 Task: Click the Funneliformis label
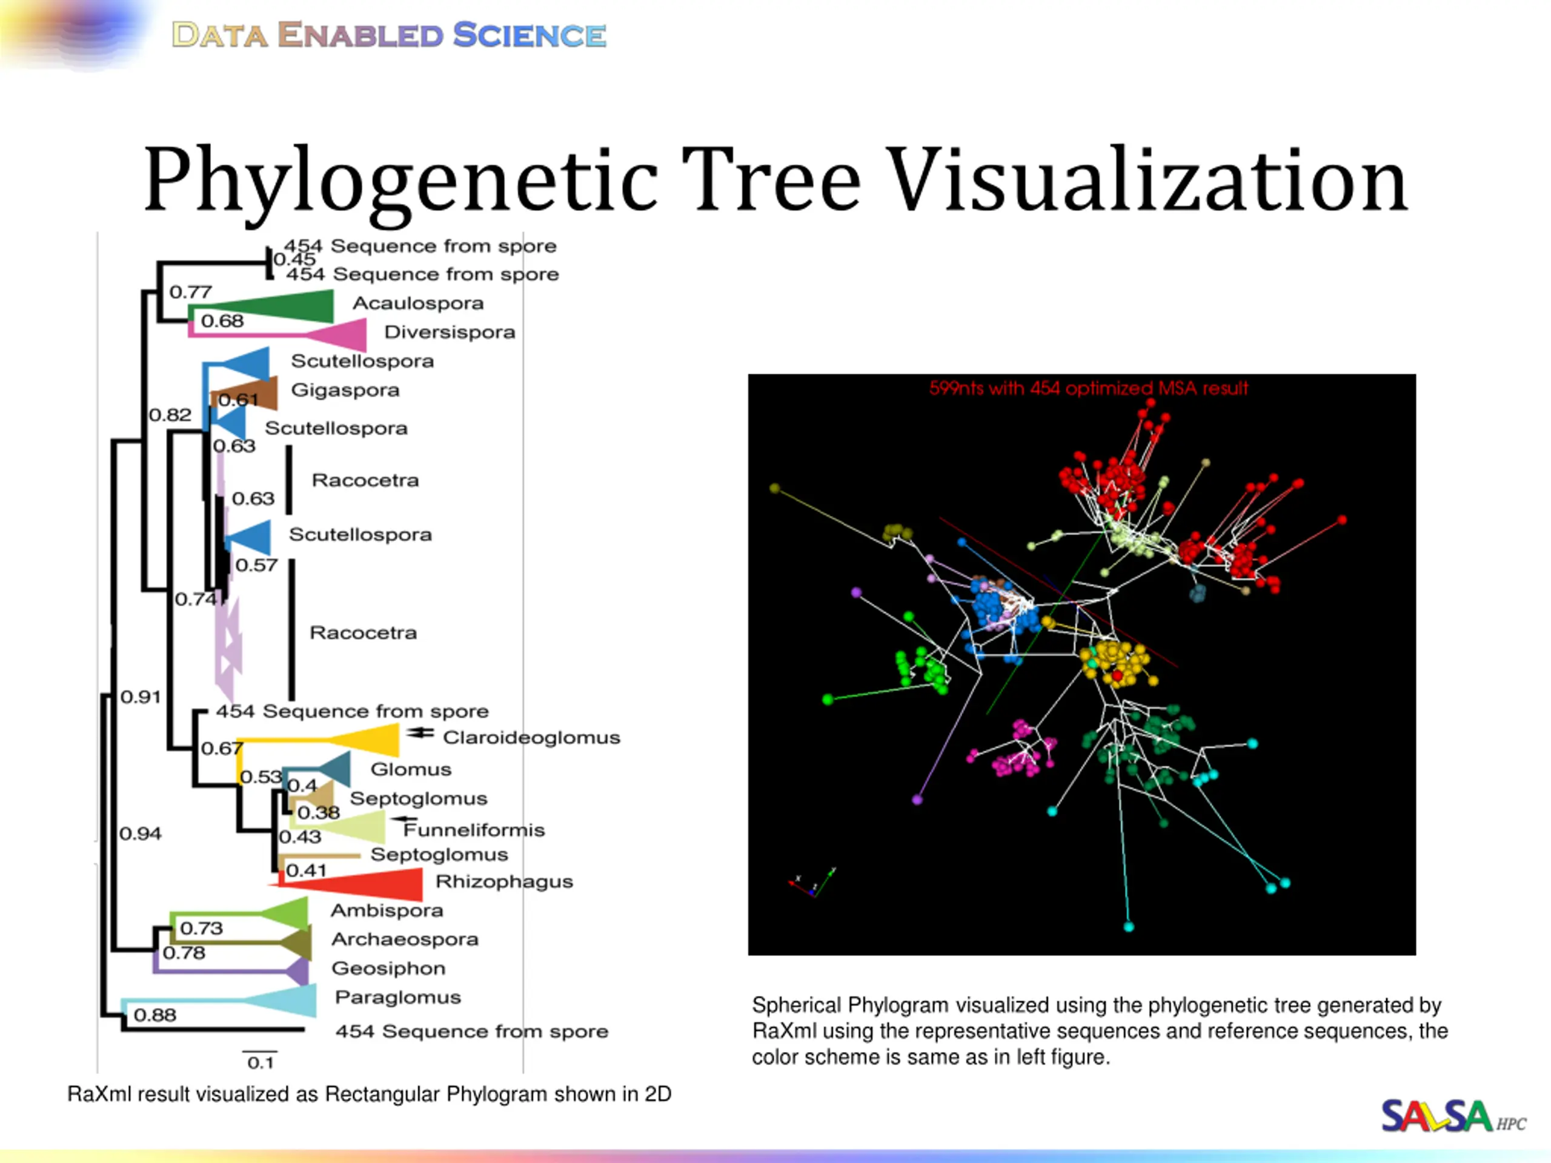coord(474,830)
